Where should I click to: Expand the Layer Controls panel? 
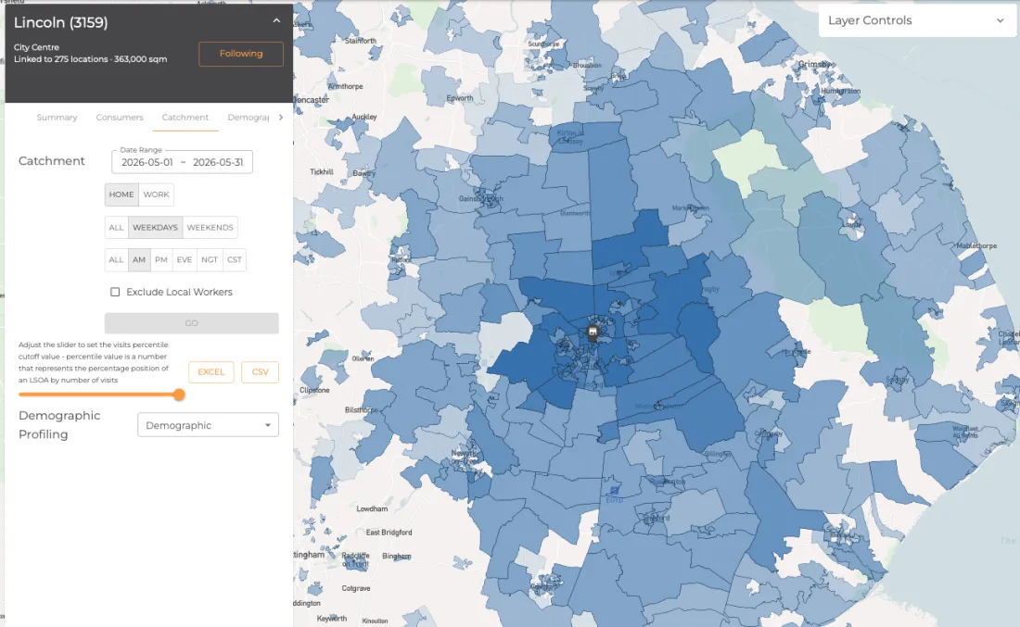point(916,20)
